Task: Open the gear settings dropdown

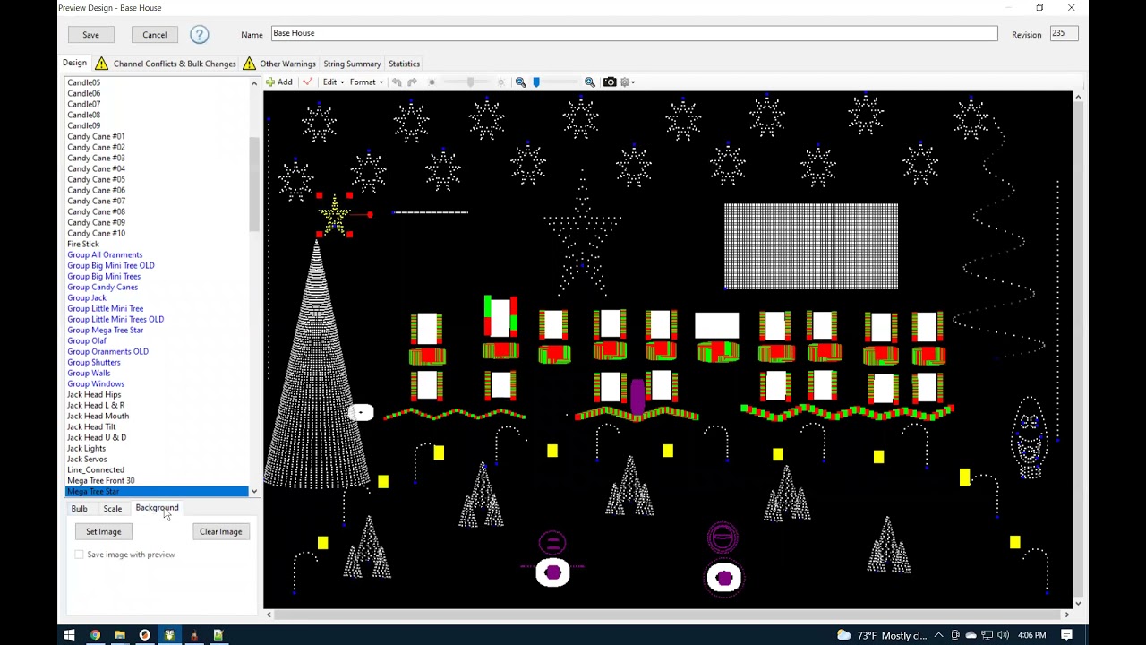Action: (628, 82)
